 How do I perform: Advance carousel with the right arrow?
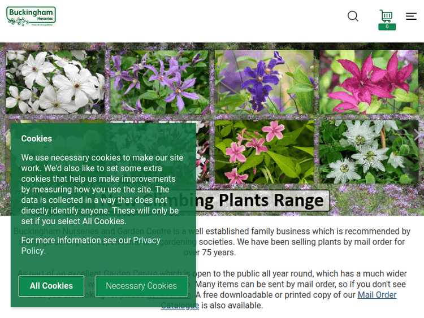tap(417, 134)
